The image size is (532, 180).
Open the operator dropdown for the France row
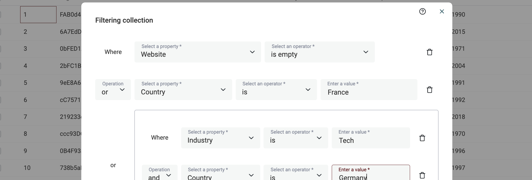[276, 90]
